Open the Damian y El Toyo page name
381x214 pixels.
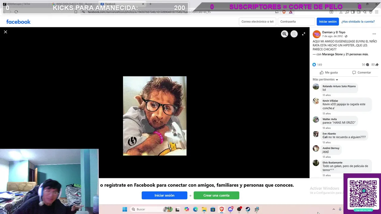334,32
